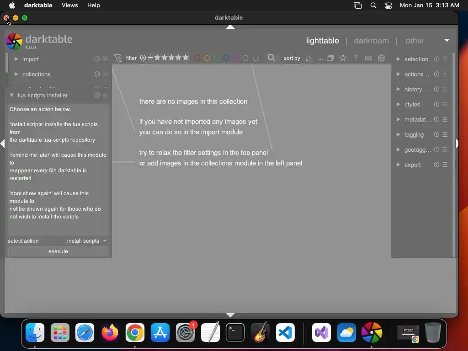Viewport: 468px width, 351px height.
Task: Click the filter funnel icon
Action: pos(117,58)
